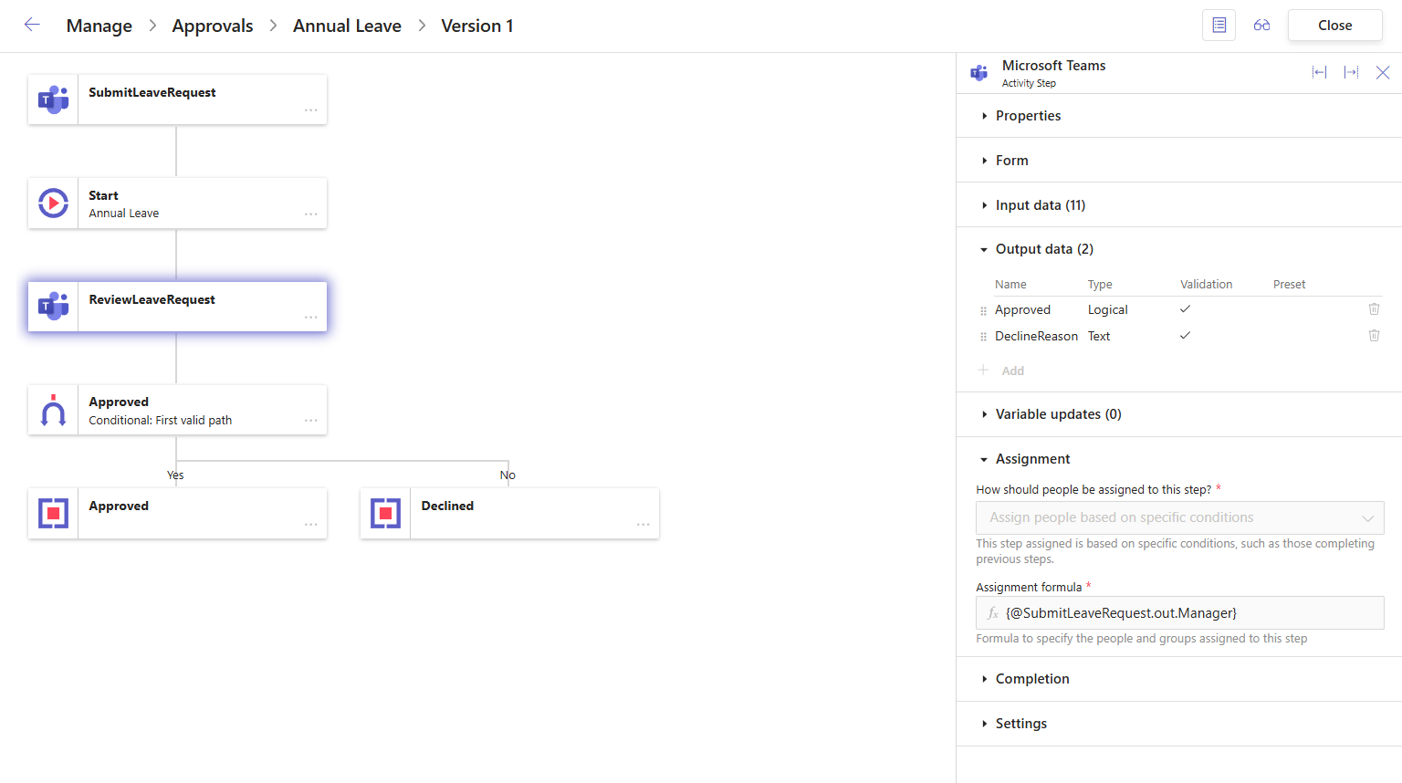Expand panel to right arrow icon
Screen dimensions: 1402x783
[1351, 73]
